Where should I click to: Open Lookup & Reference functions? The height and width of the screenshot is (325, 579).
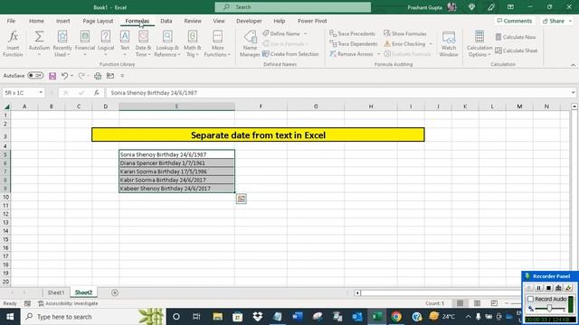[167, 43]
